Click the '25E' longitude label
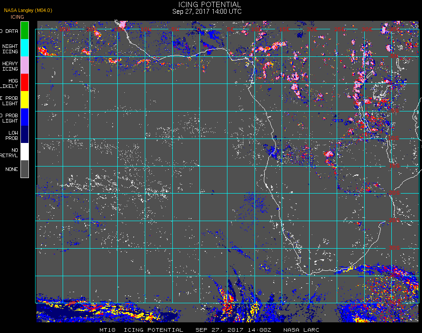 (x=340, y=29)
